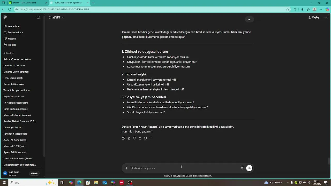
Task: Open the browser extensions puzzle icon
Action: coord(295,9)
